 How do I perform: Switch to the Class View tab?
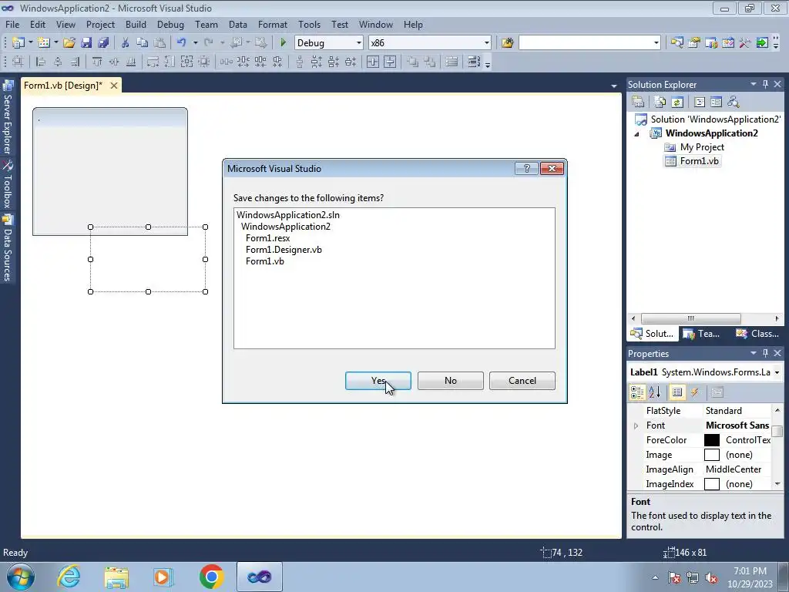757,334
